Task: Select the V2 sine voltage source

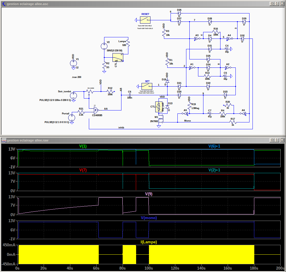Action: point(104,46)
